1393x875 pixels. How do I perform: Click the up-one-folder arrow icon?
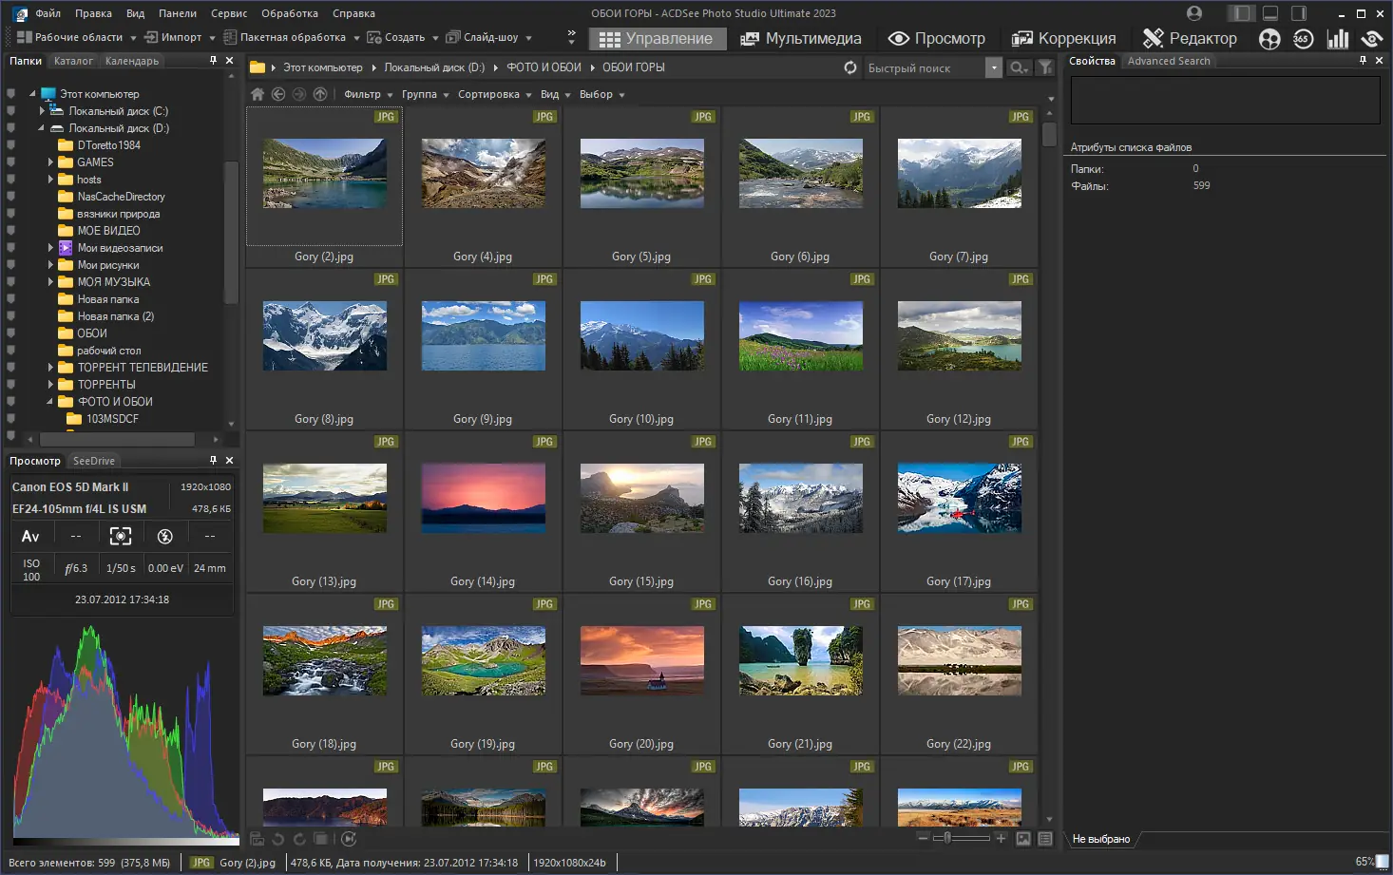click(x=320, y=94)
